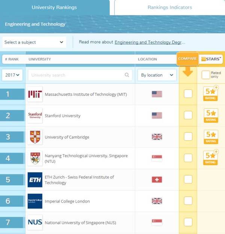225x234 pixels.
Task: Click the Swiss flag in ETH Zurich row
Action: (157, 180)
